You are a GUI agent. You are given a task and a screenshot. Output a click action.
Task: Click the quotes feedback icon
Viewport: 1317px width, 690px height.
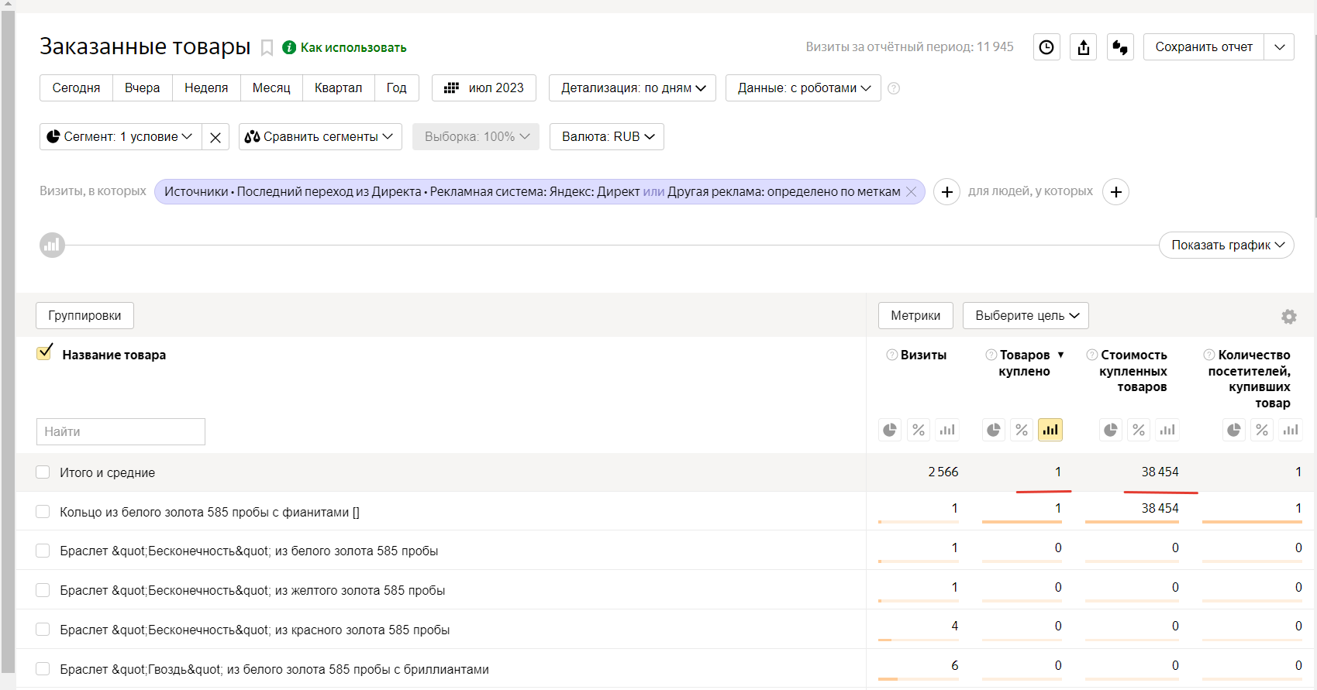click(x=1120, y=47)
